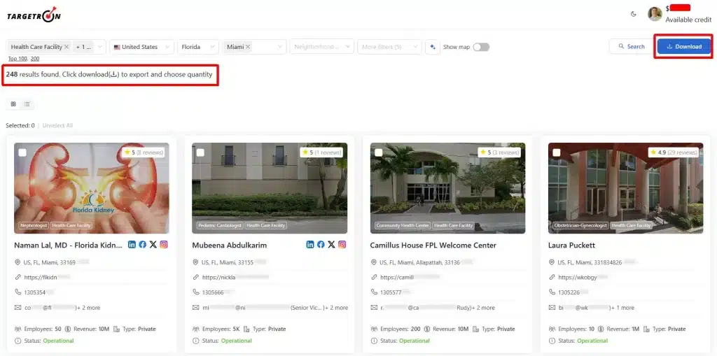This screenshot has height=356, width=717.
Task: Click revenue dollar icon on Camillus House card
Action: pos(426,329)
